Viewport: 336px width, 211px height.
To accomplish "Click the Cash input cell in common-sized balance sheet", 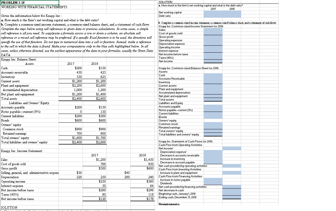I will pyautogui.click(x=213, y=75).
